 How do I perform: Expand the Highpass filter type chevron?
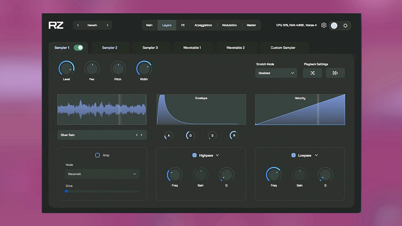217,155
